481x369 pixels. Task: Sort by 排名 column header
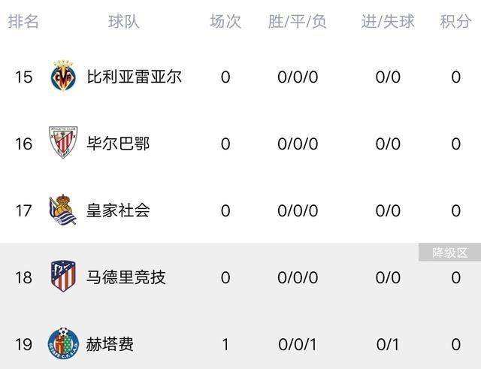(23, 22)
